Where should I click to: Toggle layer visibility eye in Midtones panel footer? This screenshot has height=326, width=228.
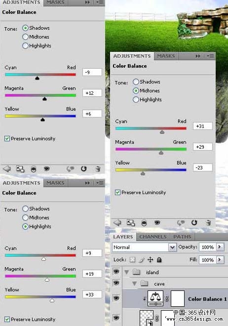pyautogui.click(x=157, y=223)
